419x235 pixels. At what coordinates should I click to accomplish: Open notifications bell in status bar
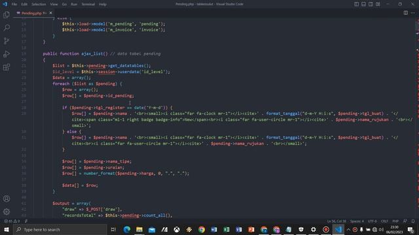pos(413,221)
